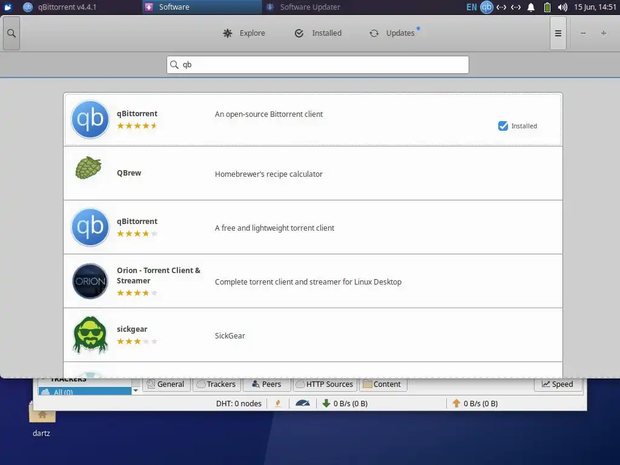Switch to qBittorrent v4.4.1 taskbar window
Viewport: 620px width, 465px height.
tap(79, 7)
